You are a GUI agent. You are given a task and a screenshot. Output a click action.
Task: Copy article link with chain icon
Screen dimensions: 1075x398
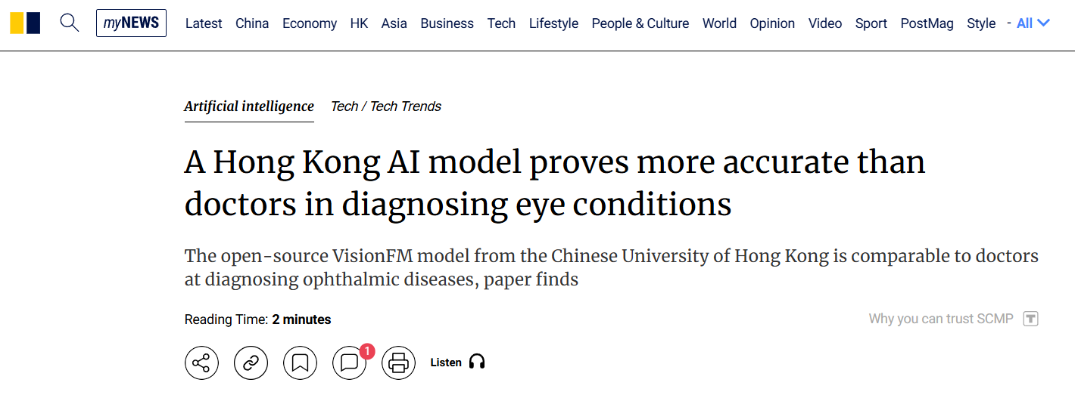(x=251, y=363)
